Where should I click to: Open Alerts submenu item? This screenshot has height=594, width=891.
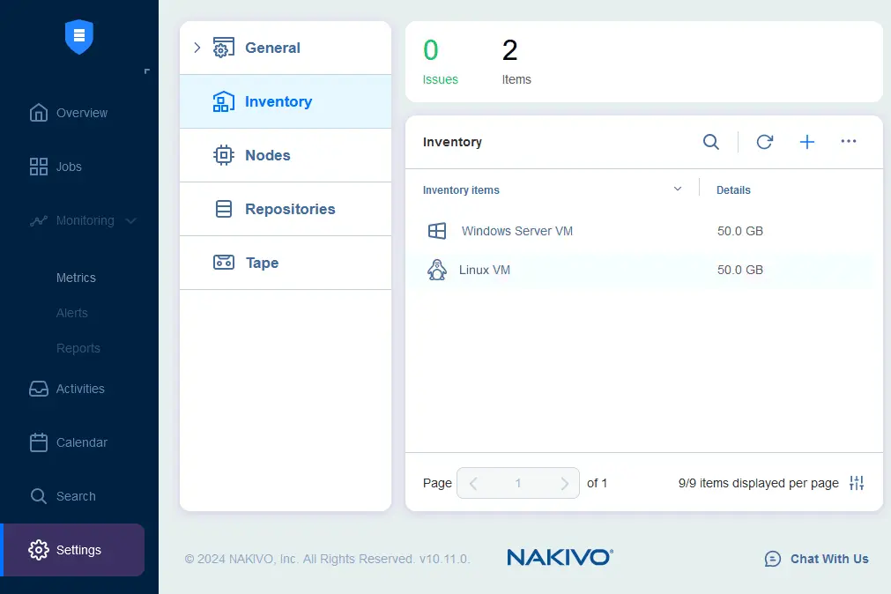coord(71,313)
